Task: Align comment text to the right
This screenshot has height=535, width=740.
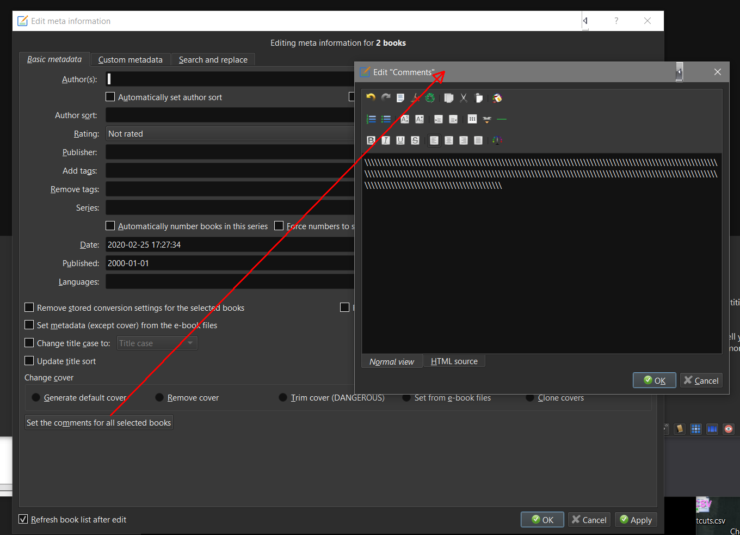Action: pyautogui.click(x=464, y=140)
